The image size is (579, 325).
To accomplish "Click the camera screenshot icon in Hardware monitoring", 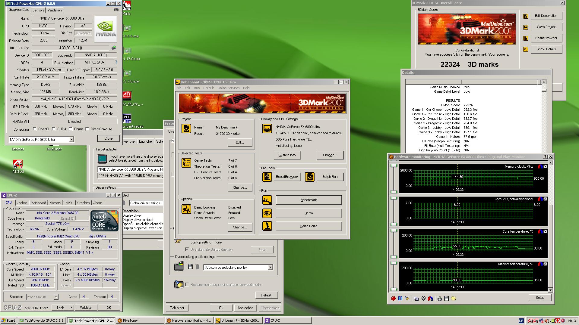I will (440, 299).
